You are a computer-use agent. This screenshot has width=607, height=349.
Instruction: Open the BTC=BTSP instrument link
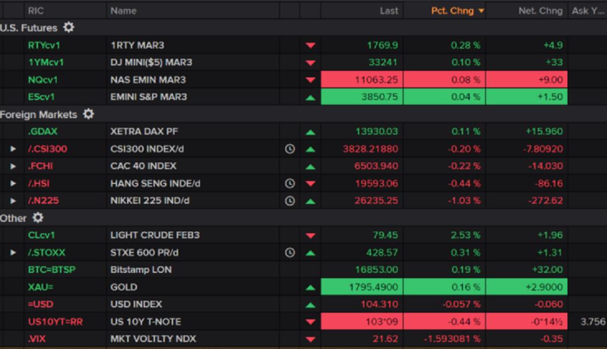point(51,270)
